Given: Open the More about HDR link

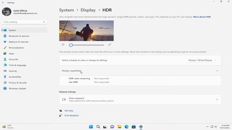Looking at the screenshot, I should pyautogui.click(x=202, y=17).
